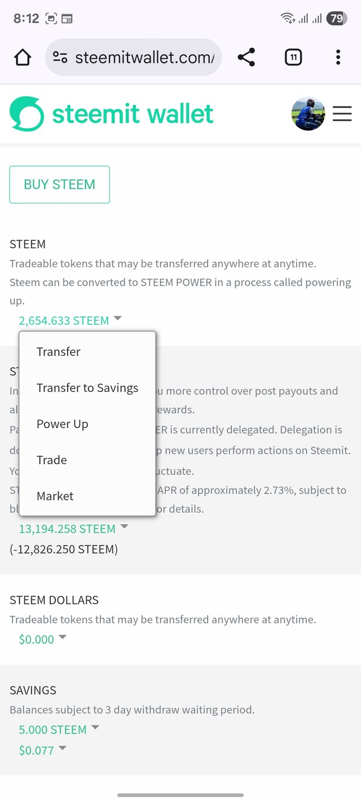Tap the steemitwallet.com address bar

[x=133, y=57]
